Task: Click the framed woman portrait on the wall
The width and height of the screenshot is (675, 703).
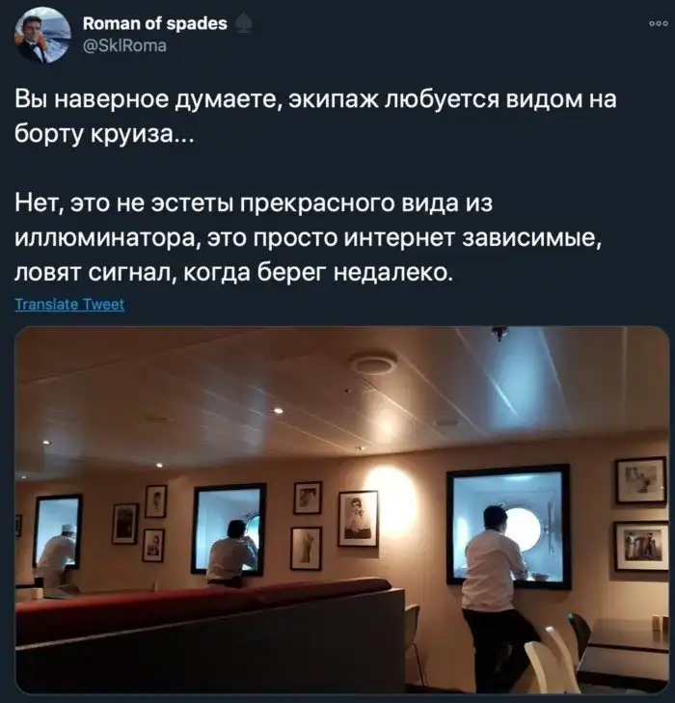Action: tap(358, 518)
